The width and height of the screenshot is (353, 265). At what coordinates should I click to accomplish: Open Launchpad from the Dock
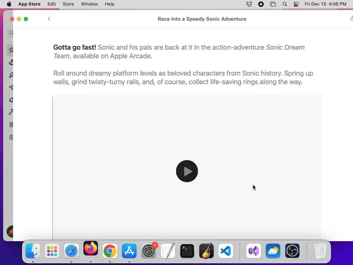click(x=52, y=251)
